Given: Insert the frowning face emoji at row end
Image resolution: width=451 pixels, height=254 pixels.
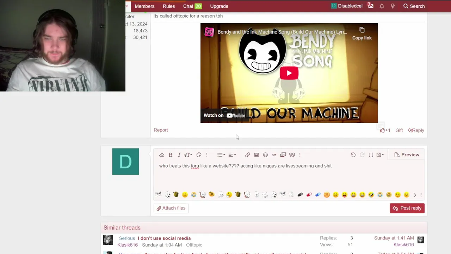Looking at the screenshot, I should pos(406,195).
